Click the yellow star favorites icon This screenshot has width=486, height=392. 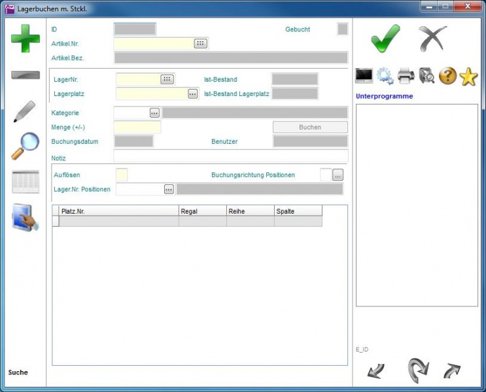468,76
